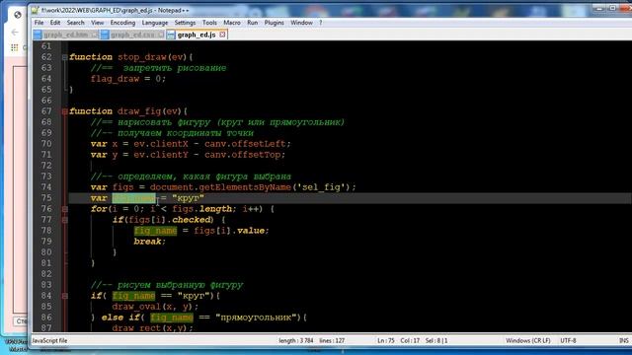The height and width of the screenshot is (355, 632).
Task: Open the Macro menu
Action: pos(232,23)
